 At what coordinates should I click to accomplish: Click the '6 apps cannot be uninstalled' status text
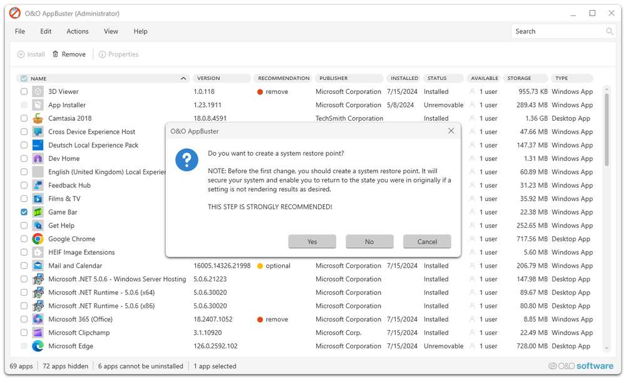tap(140, 366)
